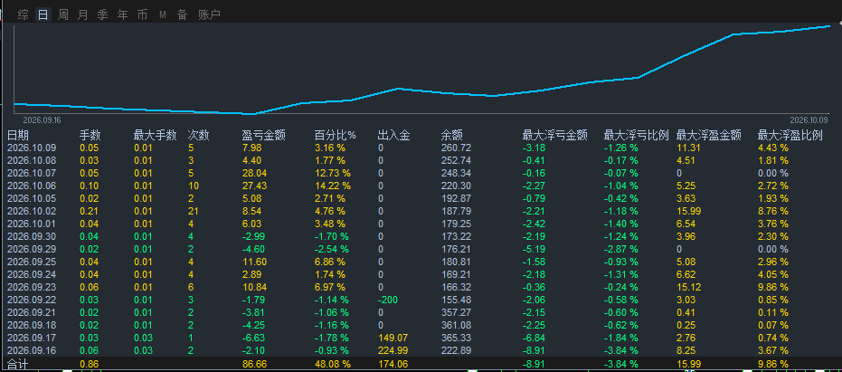Sort by the 手数 column header

[x=90, y=136]
